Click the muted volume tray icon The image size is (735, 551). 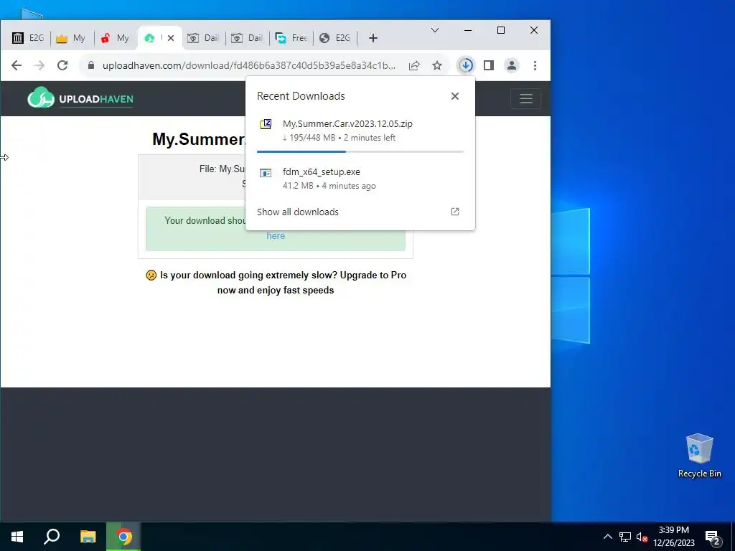click(642, 537)
